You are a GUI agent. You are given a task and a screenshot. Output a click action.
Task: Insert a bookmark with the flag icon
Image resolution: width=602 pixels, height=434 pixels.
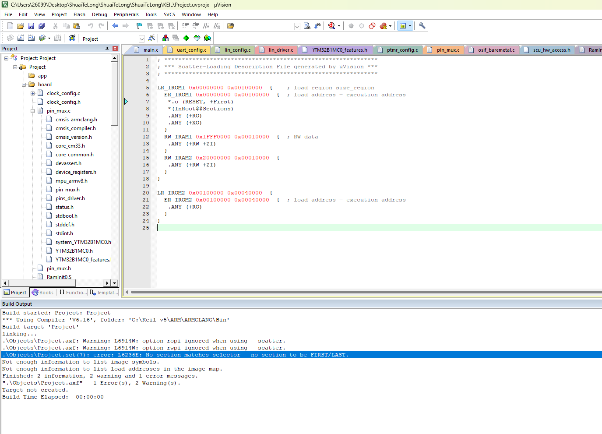139,26
